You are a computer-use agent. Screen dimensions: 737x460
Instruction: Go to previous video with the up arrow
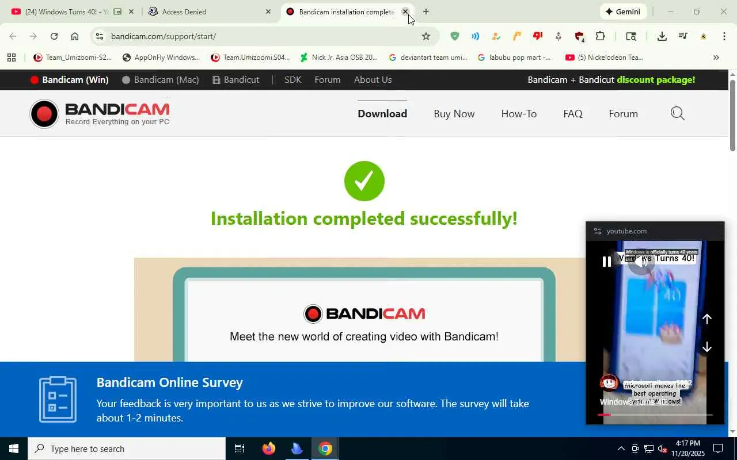pyautogui.click(x=707, y=319)
